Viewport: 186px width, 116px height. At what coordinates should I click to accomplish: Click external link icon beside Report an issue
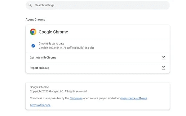pos(163,68)
